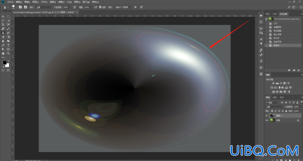
Task: Hide the background layer eye icon
Action: tap(266, 120)
